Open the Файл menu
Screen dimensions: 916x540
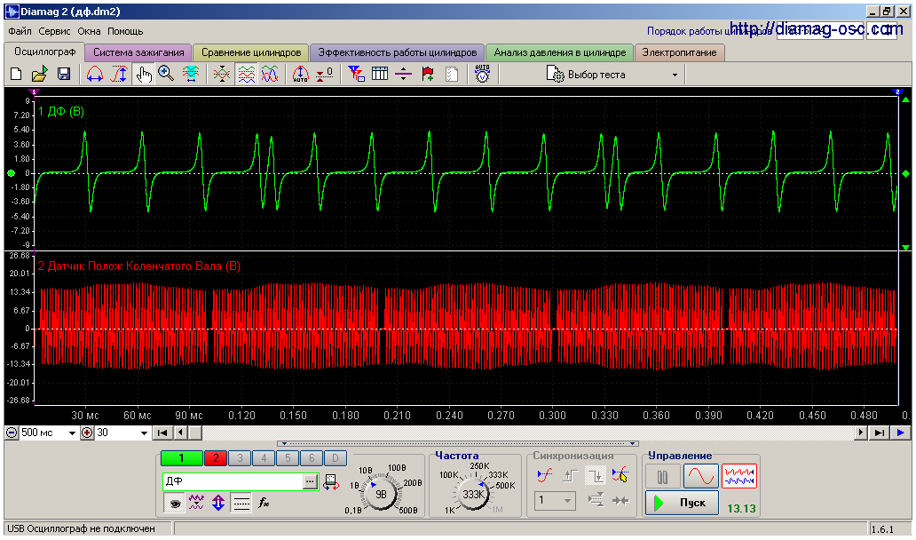[x=20, y=31]
